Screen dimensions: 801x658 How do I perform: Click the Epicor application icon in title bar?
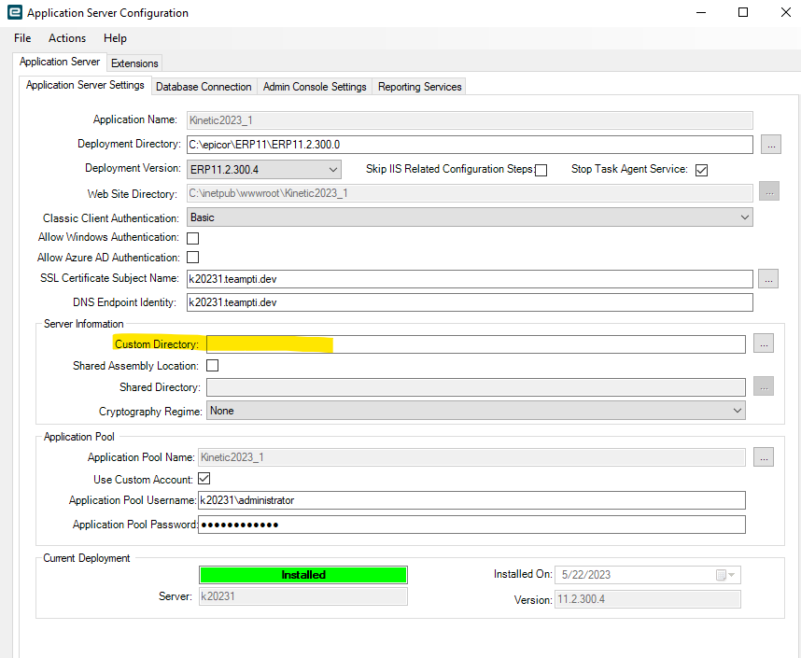(x=14, y=13)
